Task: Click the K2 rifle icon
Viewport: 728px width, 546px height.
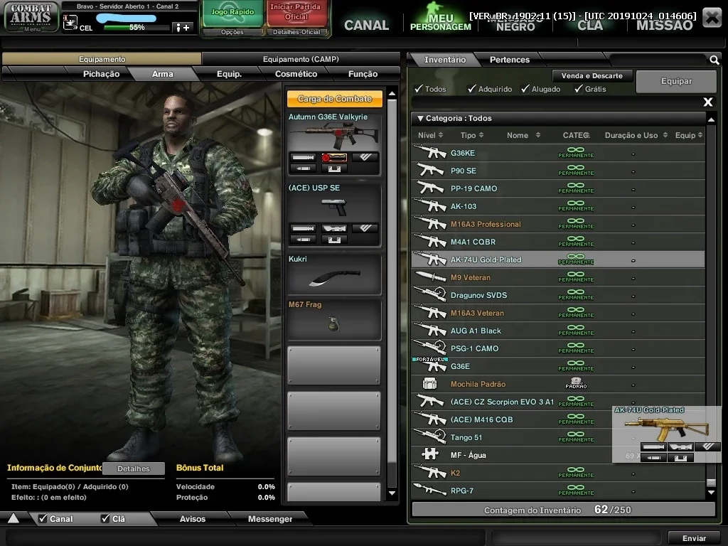Action: point(429,473)
